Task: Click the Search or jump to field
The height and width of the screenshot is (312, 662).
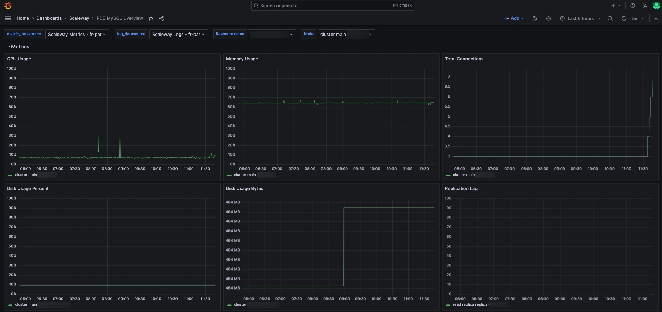Action: (x=332, y=6)
